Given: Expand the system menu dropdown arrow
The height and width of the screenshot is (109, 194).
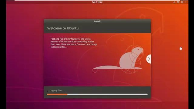Looking at the screenshot, I should [x=186, y=2].
